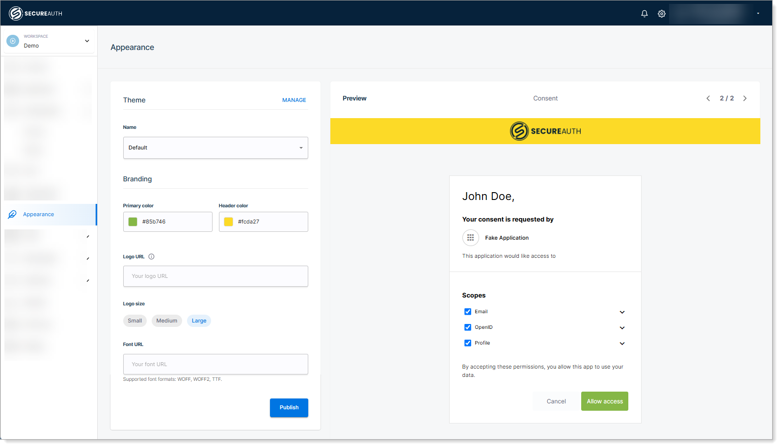Screen dimensions: 780x447
Task: Click the green primary color swatch
Action: coord(133,222)
